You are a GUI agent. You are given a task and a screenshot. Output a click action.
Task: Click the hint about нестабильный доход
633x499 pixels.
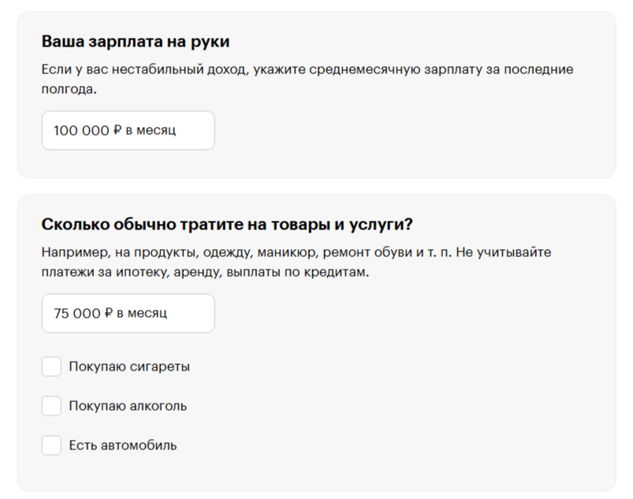tap(307, 69)
